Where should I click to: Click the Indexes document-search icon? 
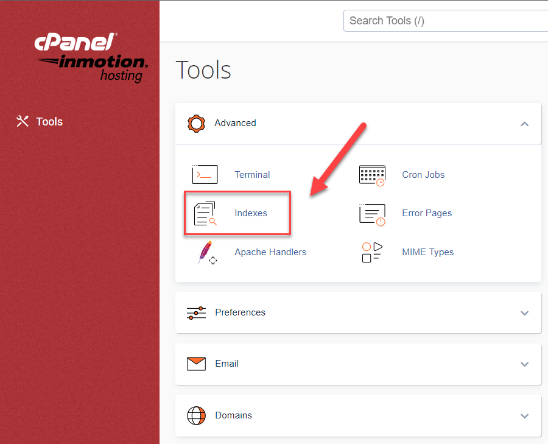pos(205,213)
